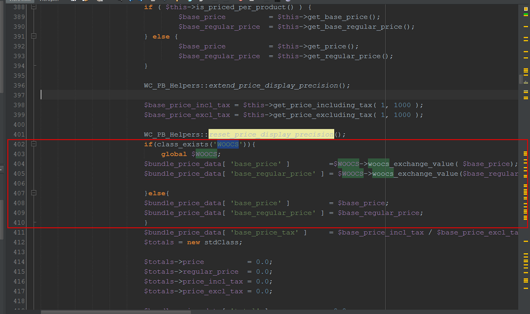Click line number 418 in the gutter
The width and height of the screenshot is (530, 314).
click(x=19, y=301)
